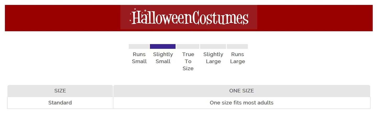
Task: Click the "True To Size" text label
Action: (188, 61)
